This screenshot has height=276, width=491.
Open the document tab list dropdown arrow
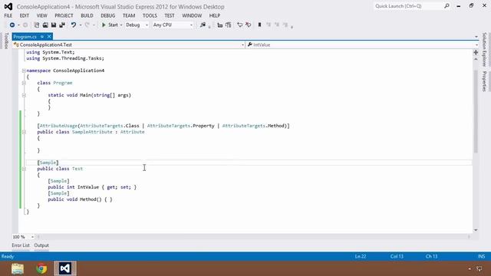[476, 37]
